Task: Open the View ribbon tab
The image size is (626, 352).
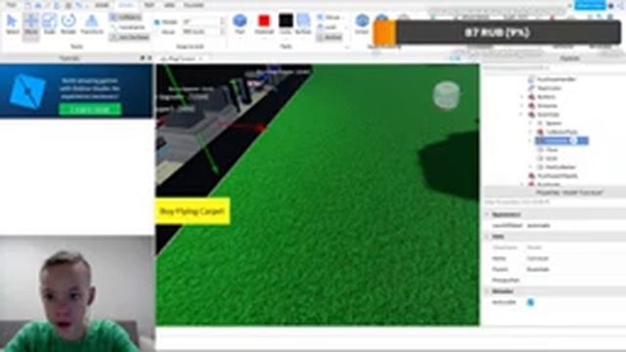Action: (x=169, y=5)
